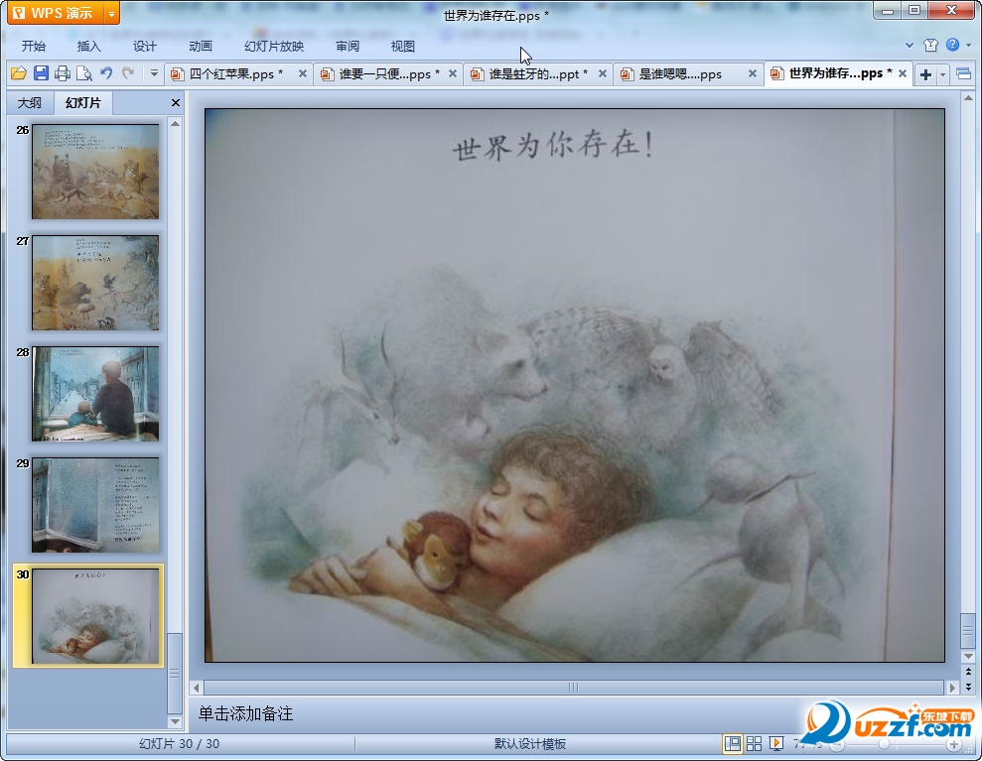Select slide 29 thumbnail
Viewport: 982px width, 761px height.
(95, 505)
